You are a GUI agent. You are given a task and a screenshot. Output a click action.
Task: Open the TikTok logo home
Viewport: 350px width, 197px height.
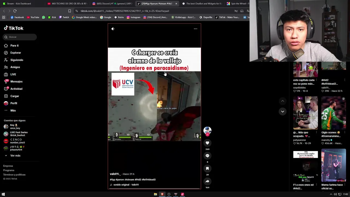coord(14,28)
